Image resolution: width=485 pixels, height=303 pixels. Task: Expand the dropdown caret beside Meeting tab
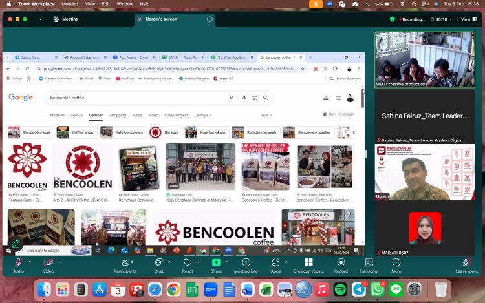(x=41, y=19)
